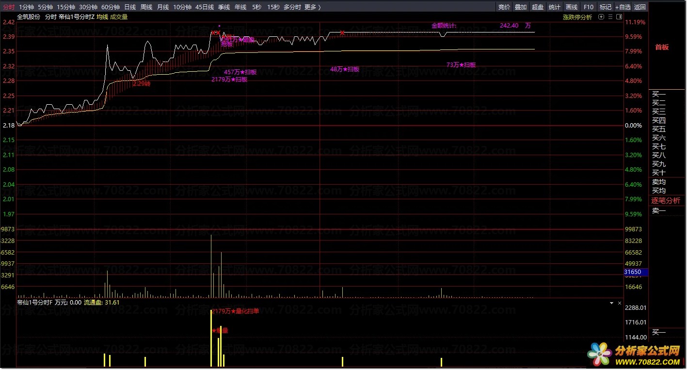The image size is (688, 370).
Task: Select the 买十 order book row
Action: tap(659, 173)
